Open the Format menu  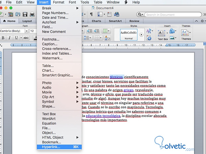pos(59,2)
